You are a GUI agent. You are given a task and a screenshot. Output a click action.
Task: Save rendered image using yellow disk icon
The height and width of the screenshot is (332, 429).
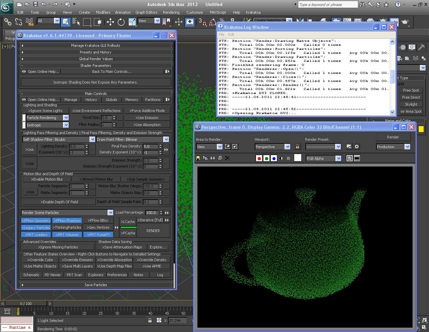pyautogui.click(x=198, y=158)
